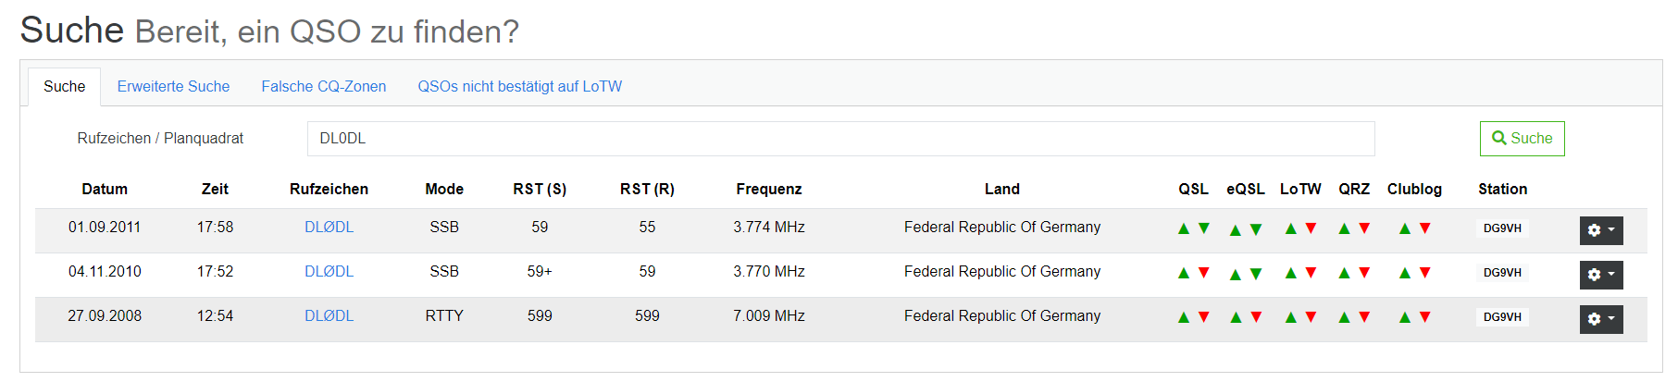Select the active Suche tab

tap(64, 86)
